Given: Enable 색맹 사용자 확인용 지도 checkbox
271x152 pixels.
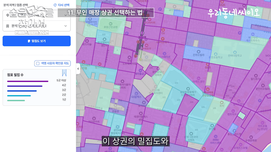Looking at the screenshot, I should coord(37,63).
